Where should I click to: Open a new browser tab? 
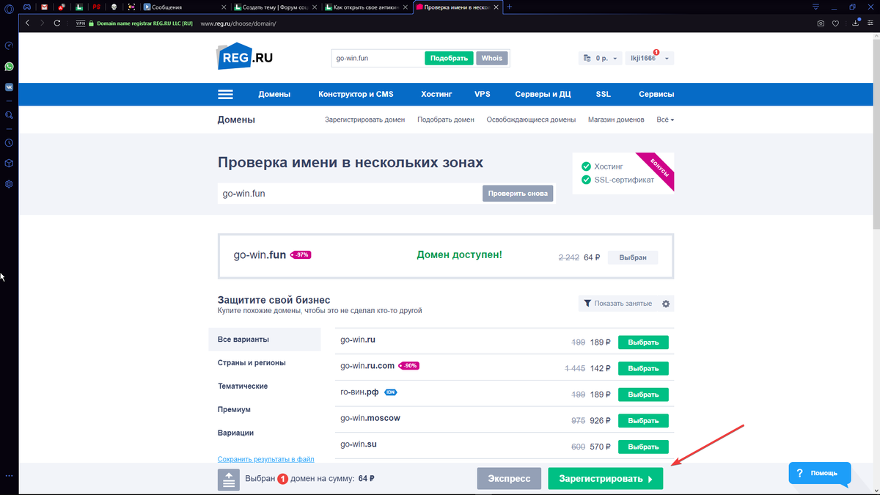(510, 7)
